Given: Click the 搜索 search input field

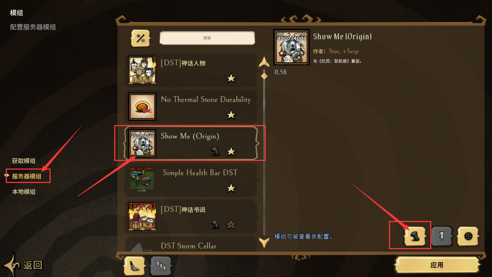Looking at the screenshot, I should pyautogui.click(x=207, y=38).
